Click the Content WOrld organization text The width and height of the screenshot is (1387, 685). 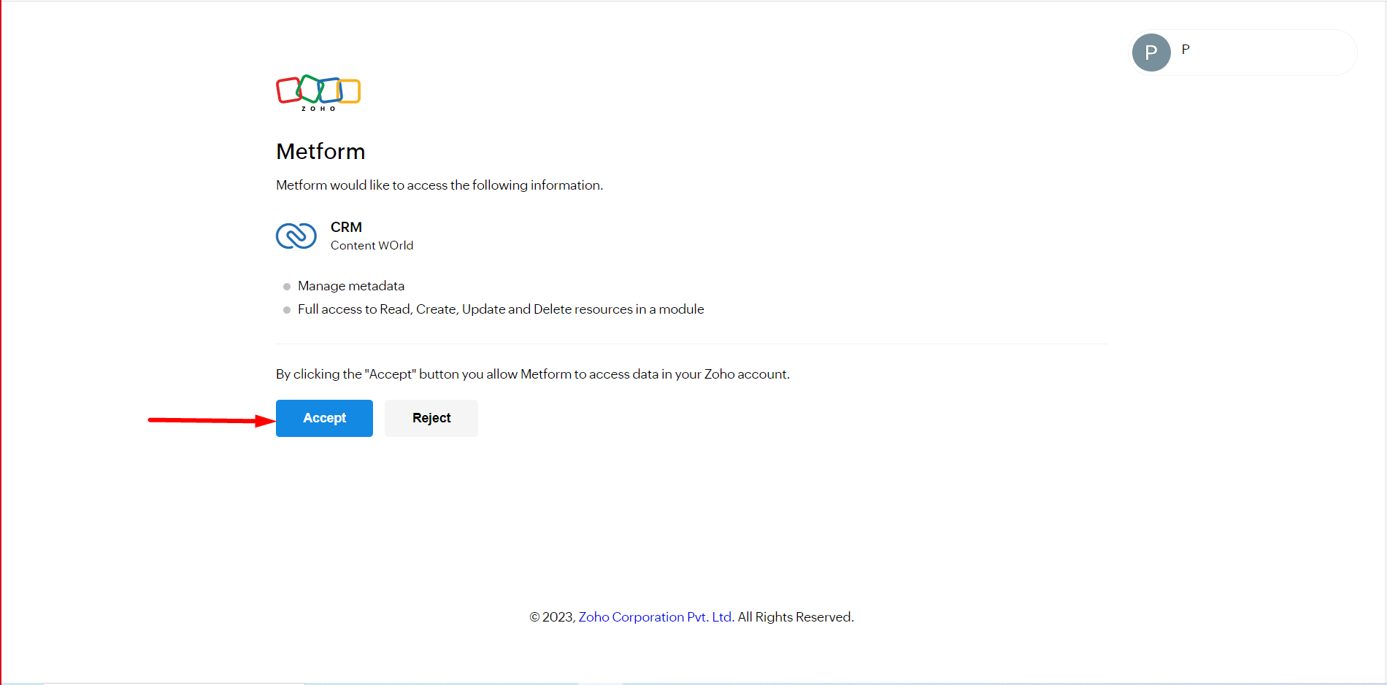(372, 246)
